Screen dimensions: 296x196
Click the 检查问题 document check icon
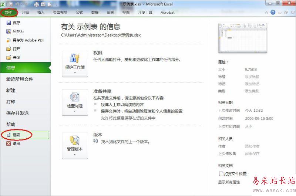(x=75, y=97)
